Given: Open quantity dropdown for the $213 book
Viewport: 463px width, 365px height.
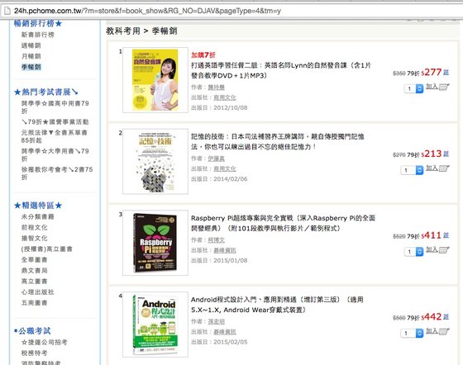Looking at the screenshot, I should point(412,170).
